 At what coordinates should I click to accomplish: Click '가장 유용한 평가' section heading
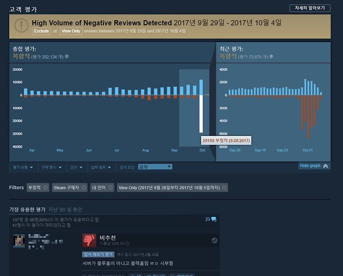coord(27,209)
